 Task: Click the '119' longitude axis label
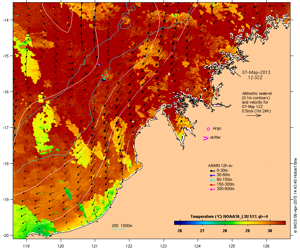tap(26, 246)
